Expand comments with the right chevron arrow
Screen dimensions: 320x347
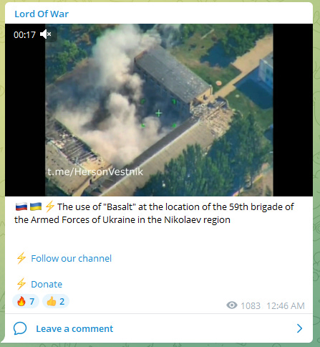[299, 328]
